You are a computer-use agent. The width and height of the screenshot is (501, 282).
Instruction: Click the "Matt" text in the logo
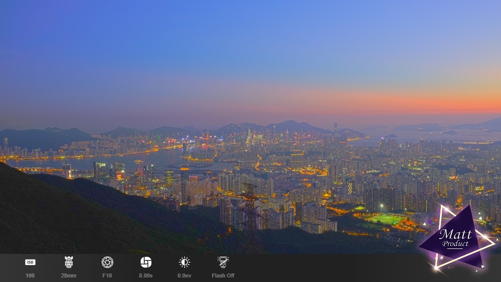pos(455,234)
